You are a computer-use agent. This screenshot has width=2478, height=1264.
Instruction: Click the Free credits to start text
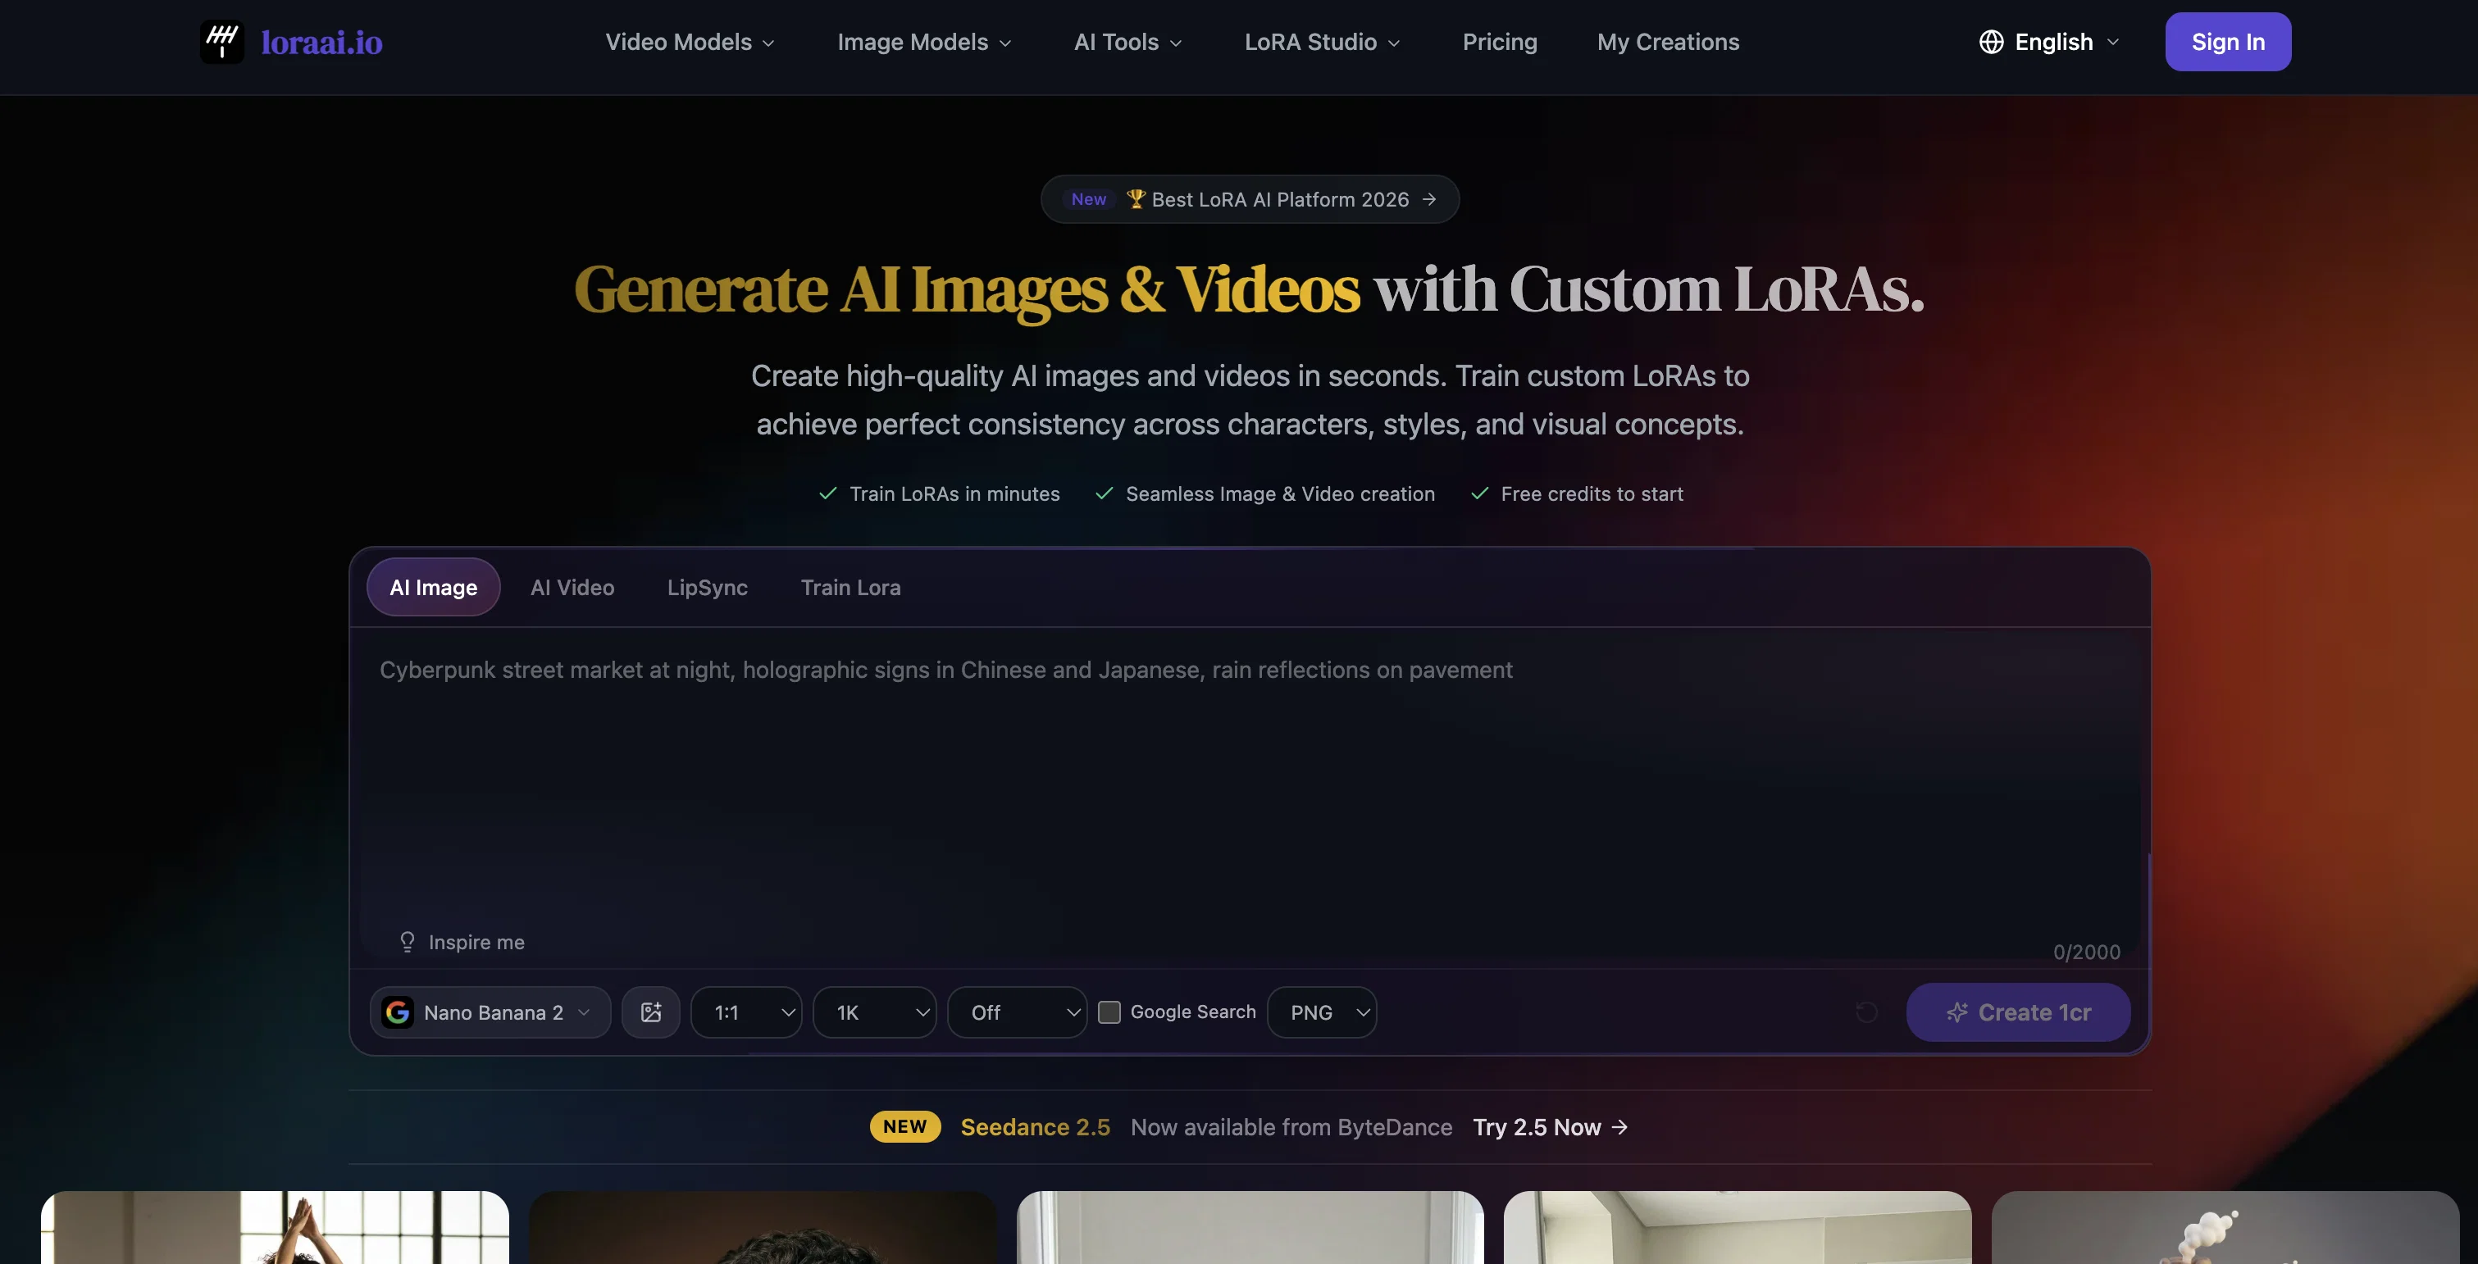(x=1592, y=493)
